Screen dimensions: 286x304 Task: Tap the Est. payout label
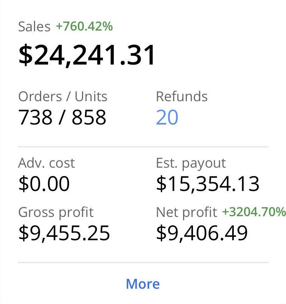pyautogui.click(x=191, y=163)
